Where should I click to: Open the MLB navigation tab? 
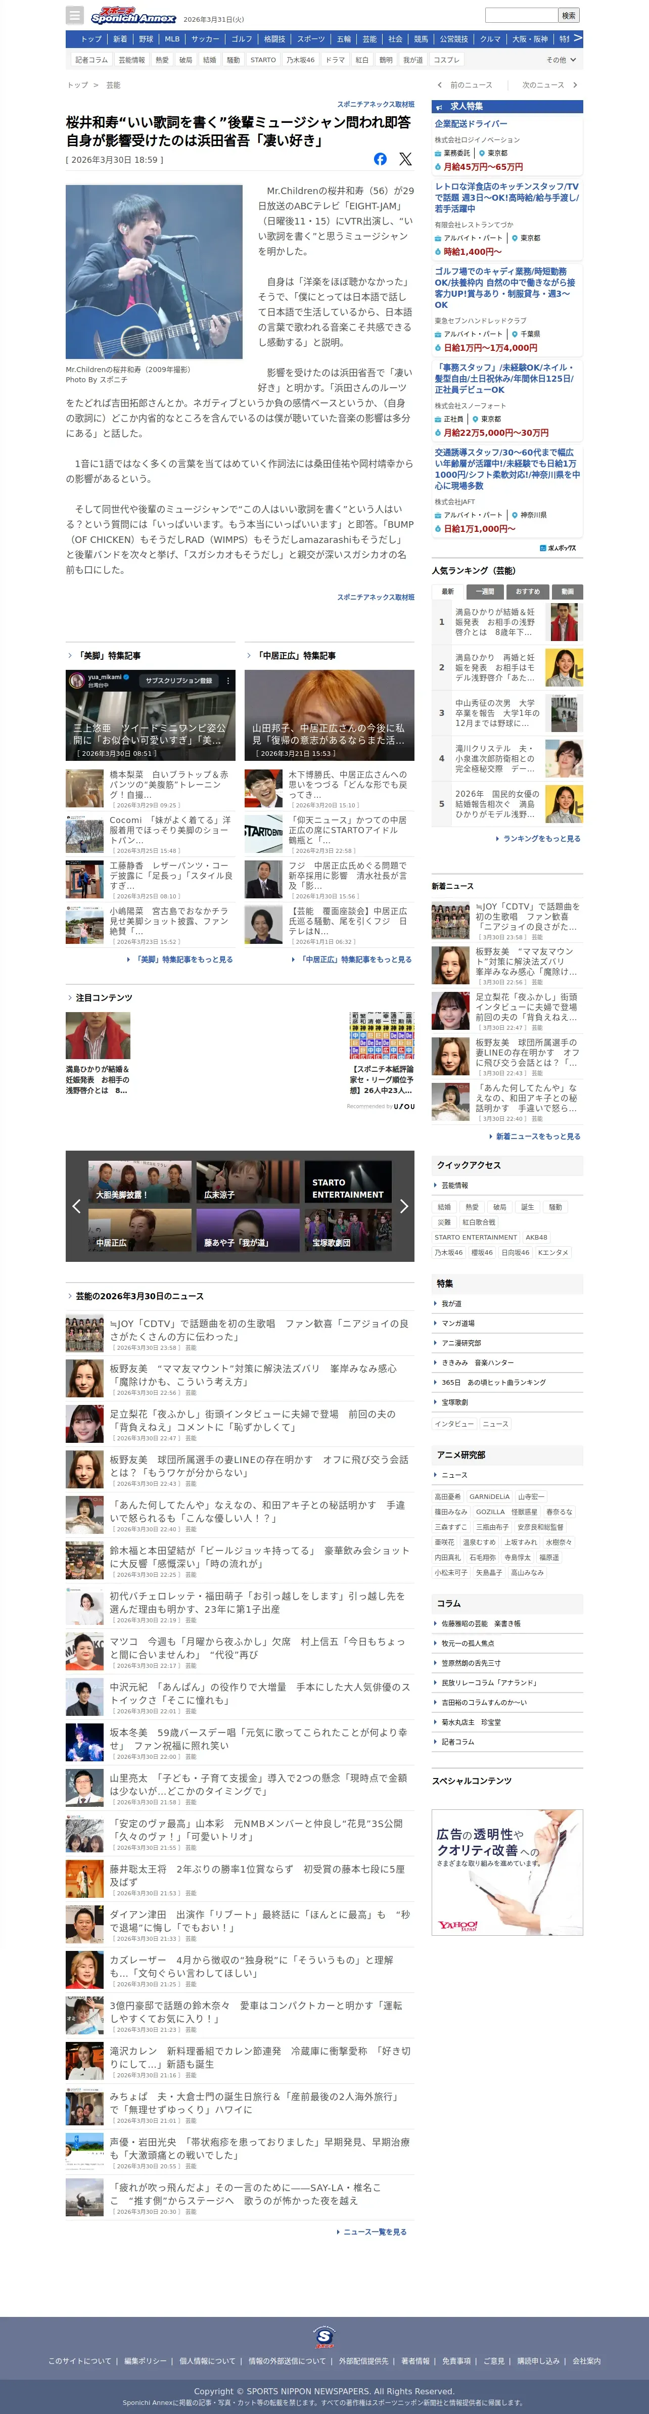coord(172,39)
